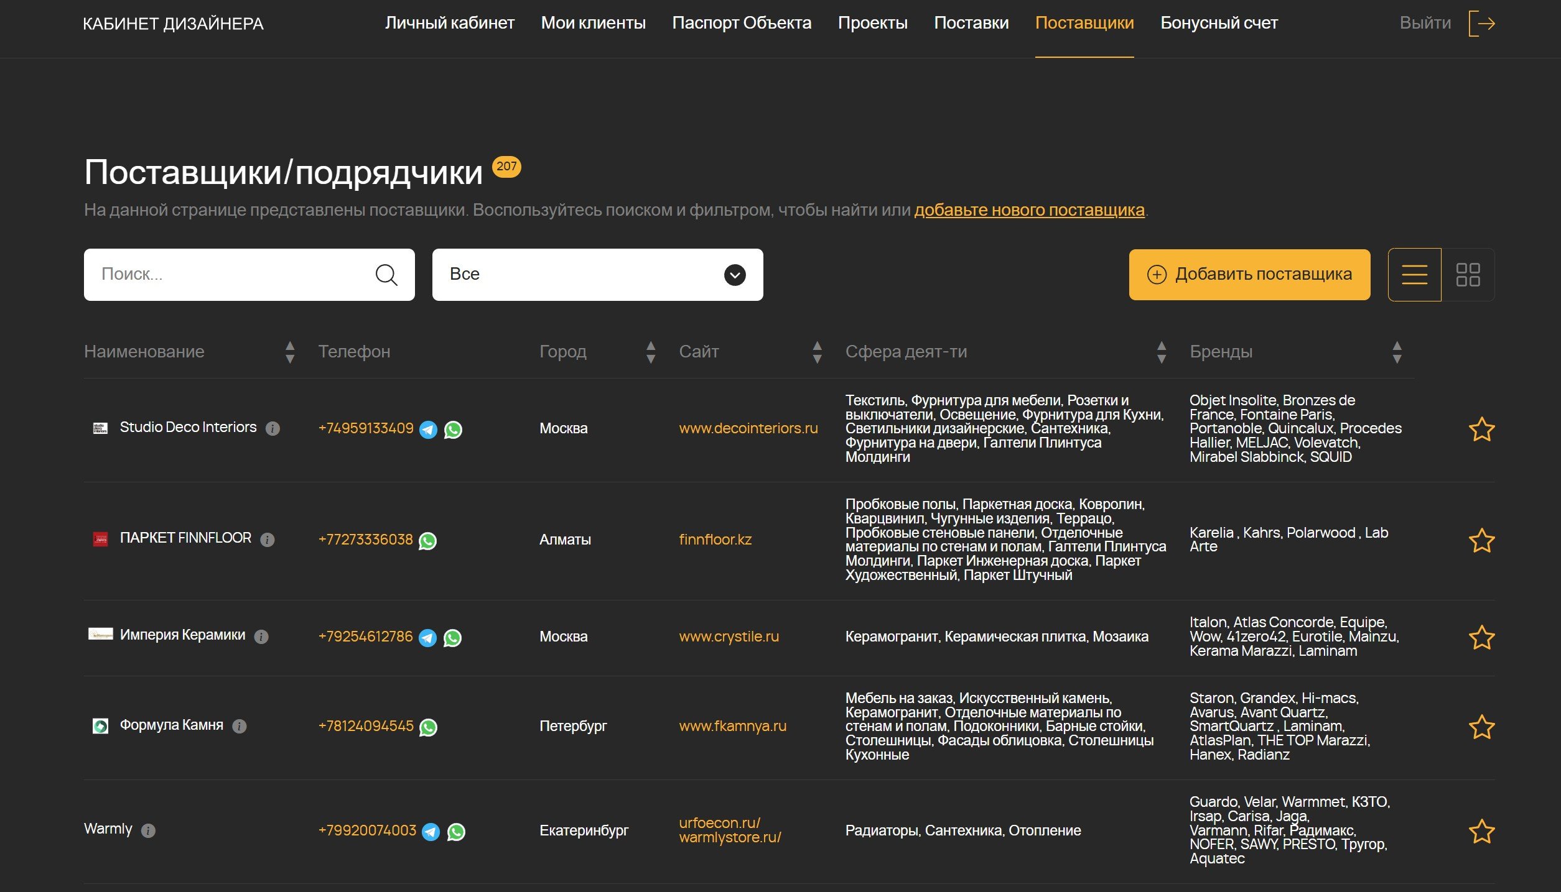Open WhatsApp chat for Warmly supplier
Image resolution: width=1561 pixels, height=892 pixels.
tap(456, 832)
